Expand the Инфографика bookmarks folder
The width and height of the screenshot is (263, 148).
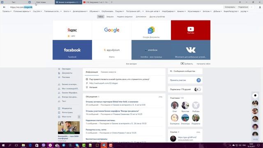[168, 11]
